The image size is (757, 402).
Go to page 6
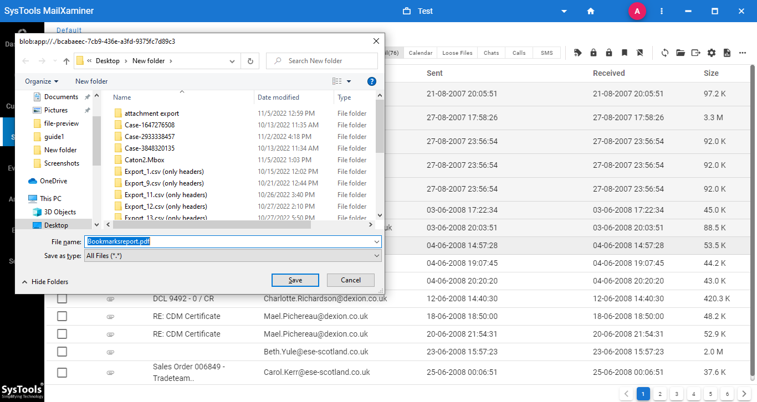(x=727, y=394)
